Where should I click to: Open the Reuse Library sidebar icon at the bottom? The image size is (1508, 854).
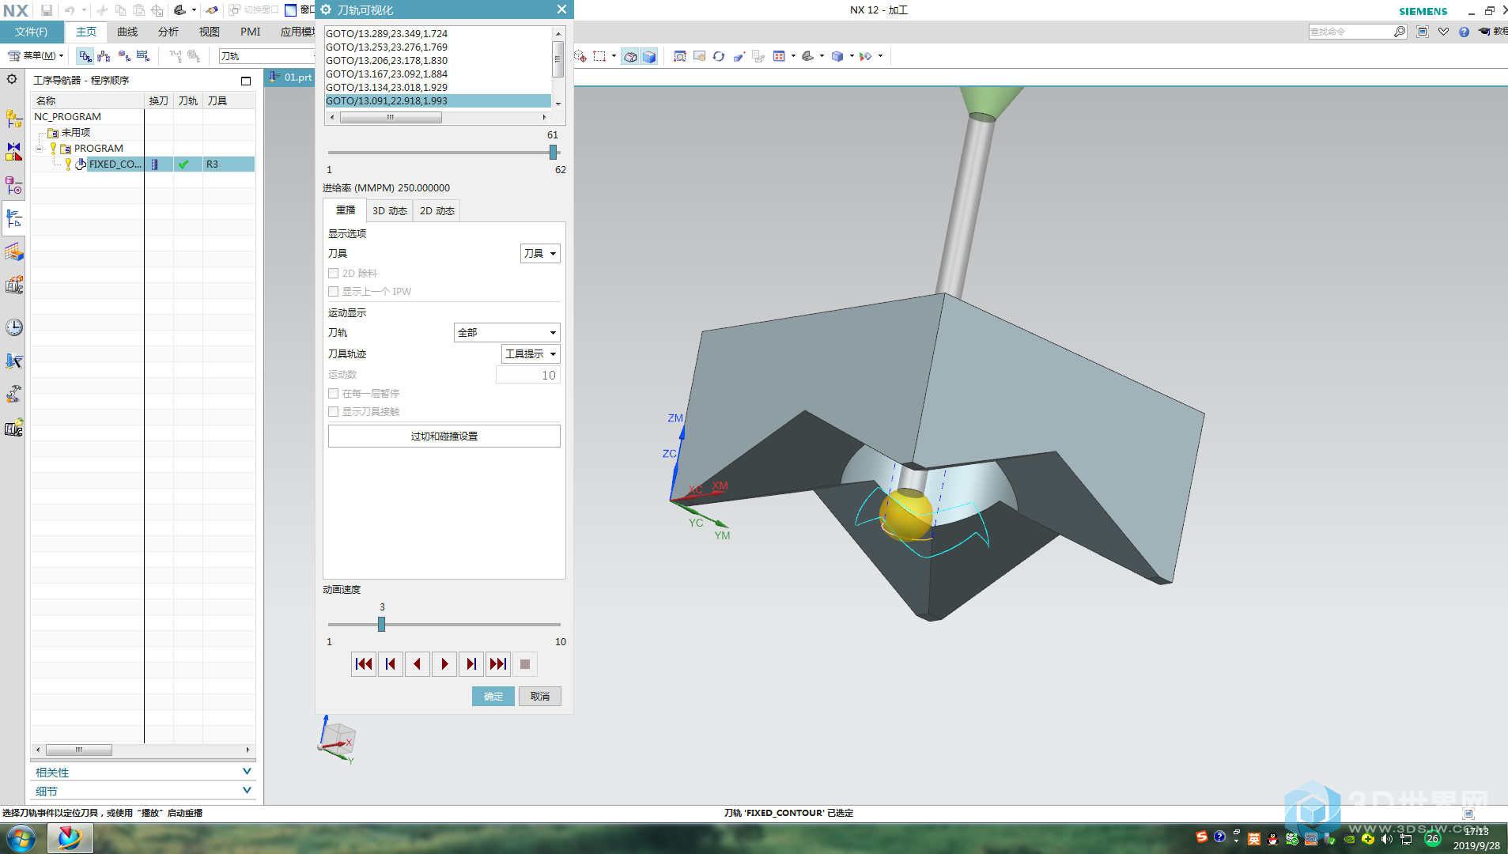[x=13, y=428]
